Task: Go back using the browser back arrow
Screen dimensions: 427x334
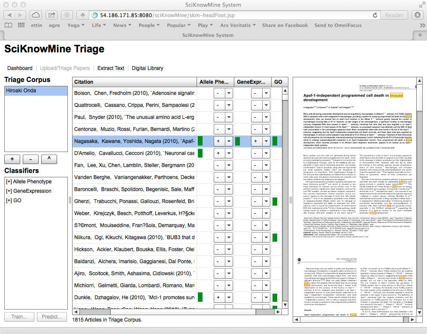Action: click(9, 15)
